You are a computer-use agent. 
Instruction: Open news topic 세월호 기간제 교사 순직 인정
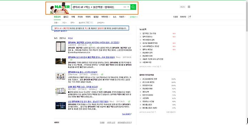click(x=153, y=59)
